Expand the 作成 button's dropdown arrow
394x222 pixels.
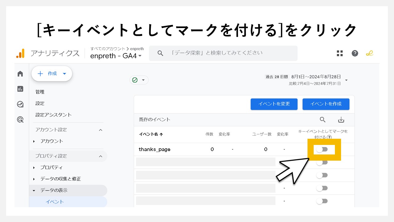coord(64,74)
